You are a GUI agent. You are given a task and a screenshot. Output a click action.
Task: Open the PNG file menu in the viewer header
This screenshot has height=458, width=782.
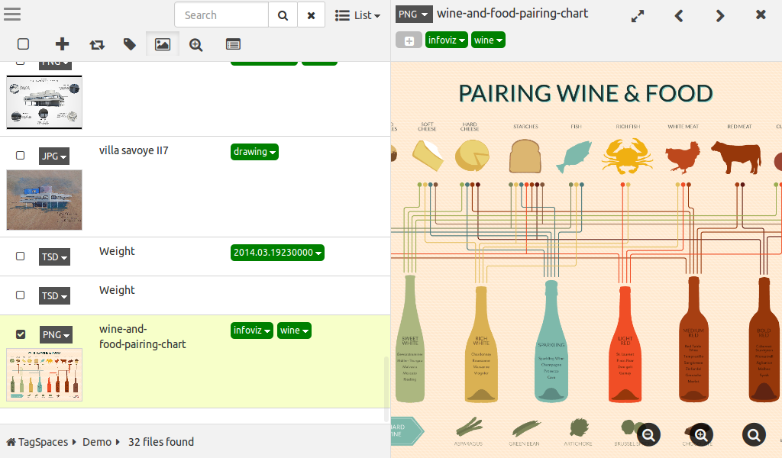[415, 15]
